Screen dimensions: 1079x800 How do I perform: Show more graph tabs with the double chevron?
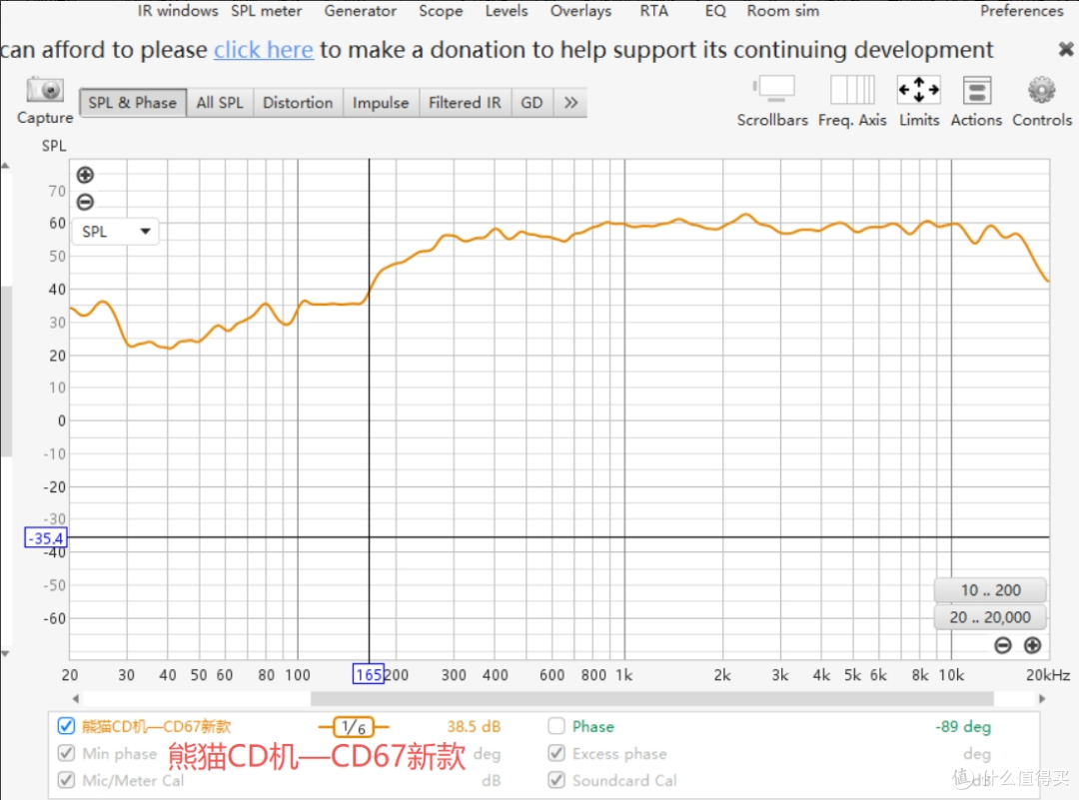pyautogui.click(x=570, y=103)
